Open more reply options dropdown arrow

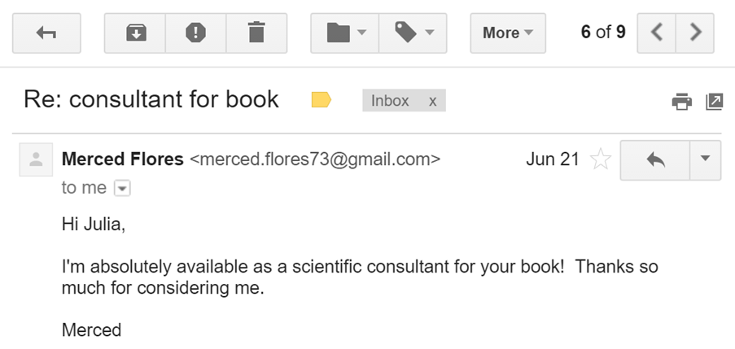pos(705,159)
